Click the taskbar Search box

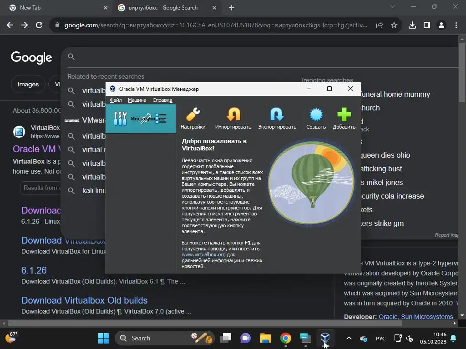(x=164, y=338)
